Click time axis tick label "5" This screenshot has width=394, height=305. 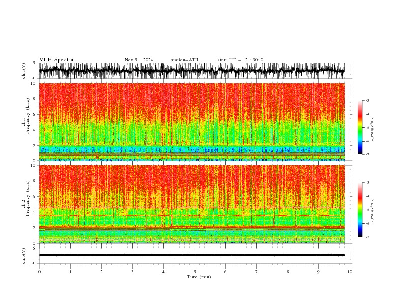click(195, 272)
